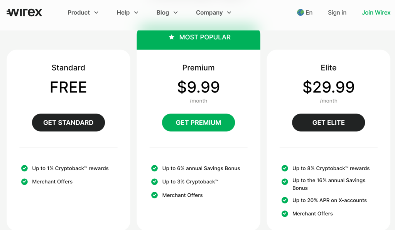Select the Get Standard button
The image size is (395, 230).
(x=68, y=123)
